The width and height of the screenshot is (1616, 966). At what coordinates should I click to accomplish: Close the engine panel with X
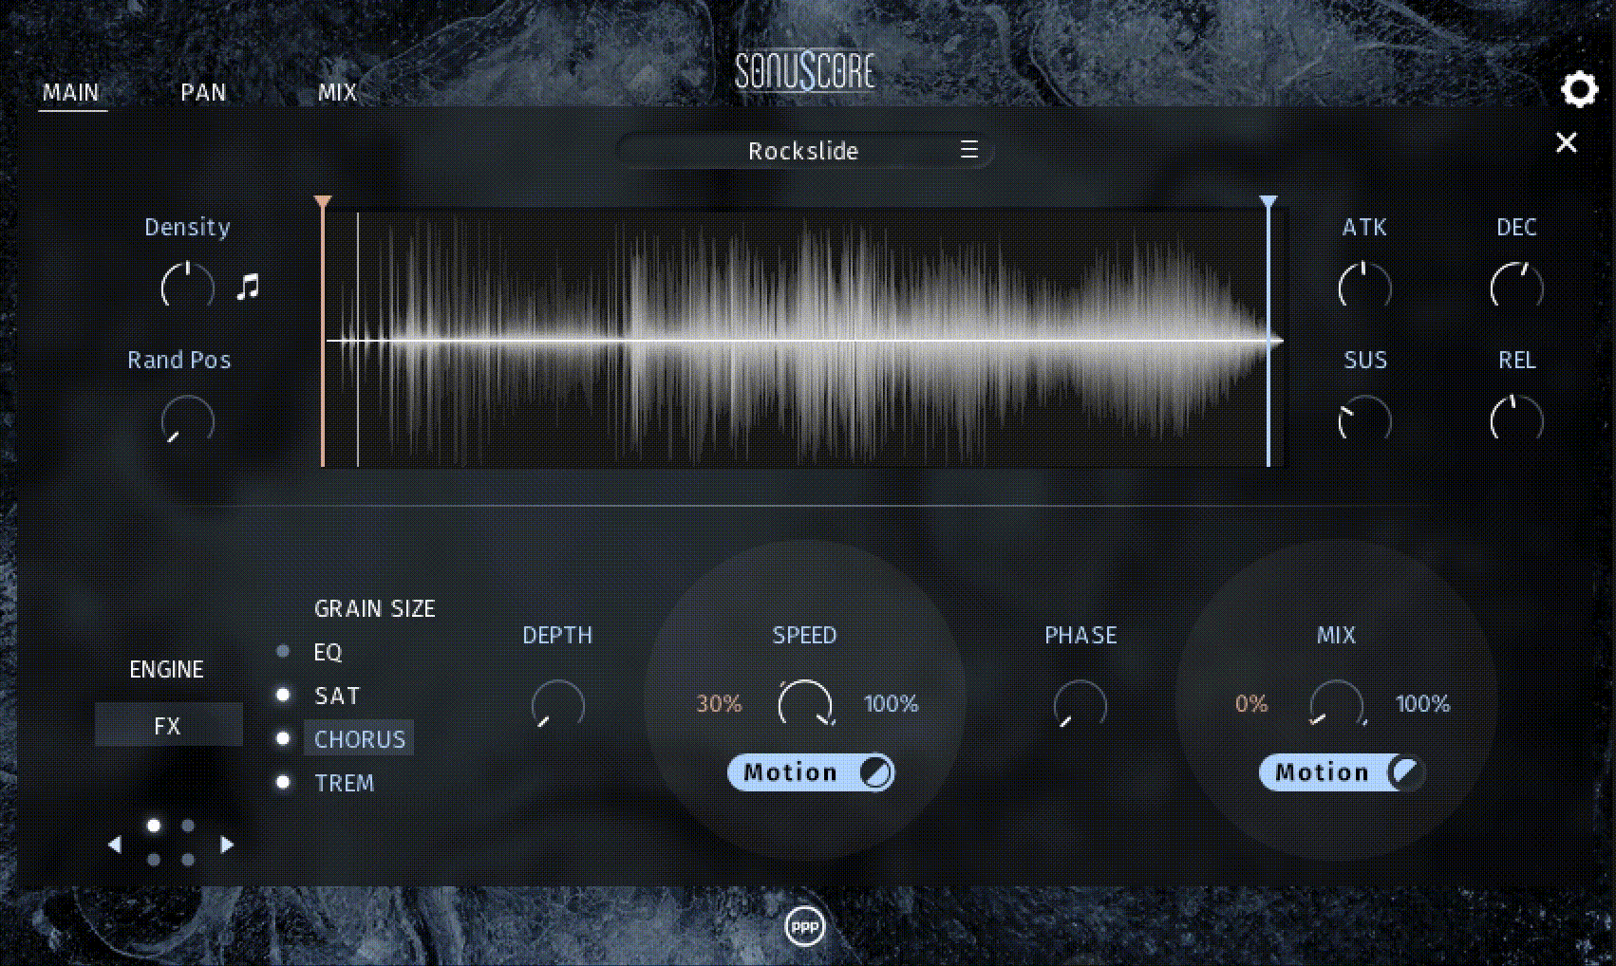coord(1566,142)
